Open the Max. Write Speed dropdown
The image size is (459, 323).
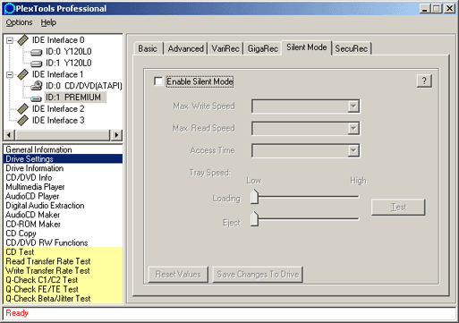click(x=353, y=106)
